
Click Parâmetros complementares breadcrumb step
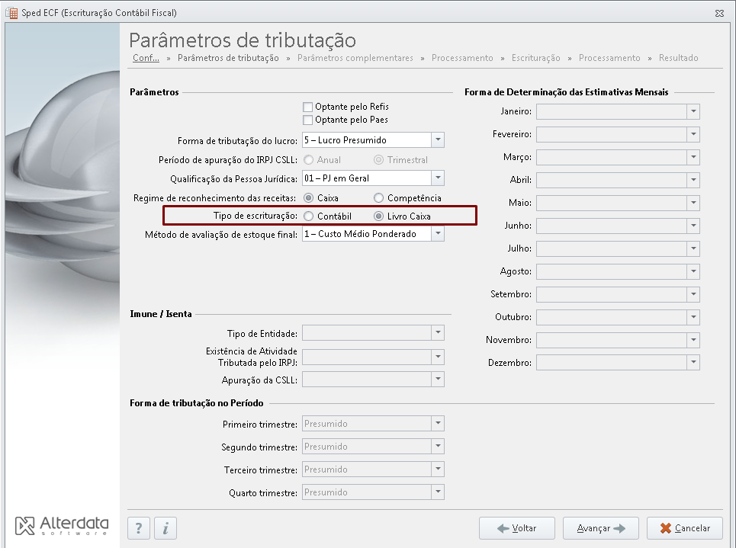point(355,58)
